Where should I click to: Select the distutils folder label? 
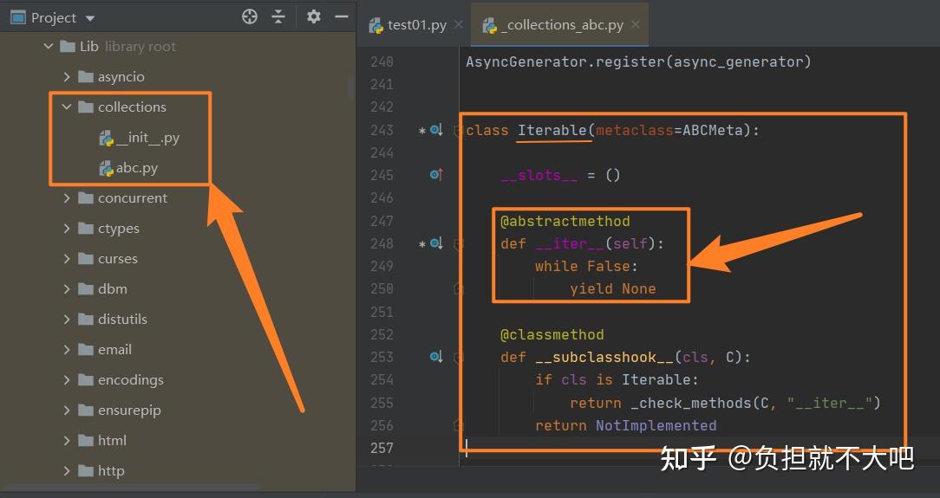[x=122, y=319]
